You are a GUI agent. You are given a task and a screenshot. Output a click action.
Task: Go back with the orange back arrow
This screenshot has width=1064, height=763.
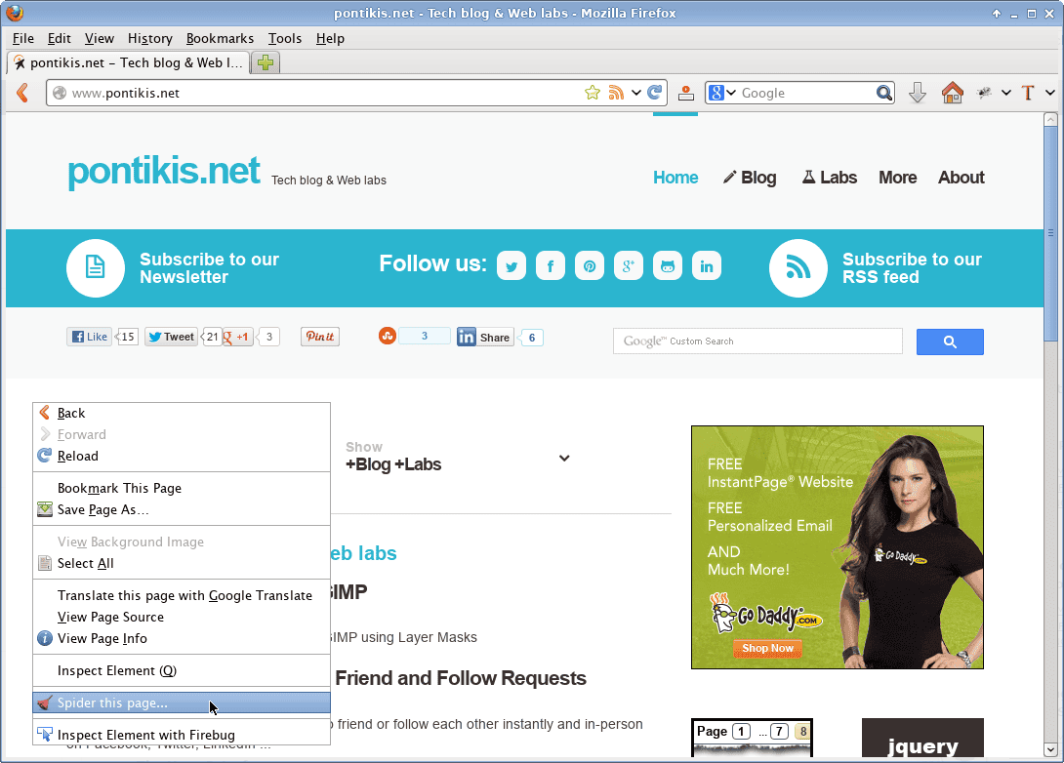(x=22, y=93)
